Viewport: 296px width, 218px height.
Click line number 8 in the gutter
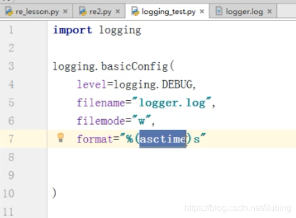pos(11,157)
